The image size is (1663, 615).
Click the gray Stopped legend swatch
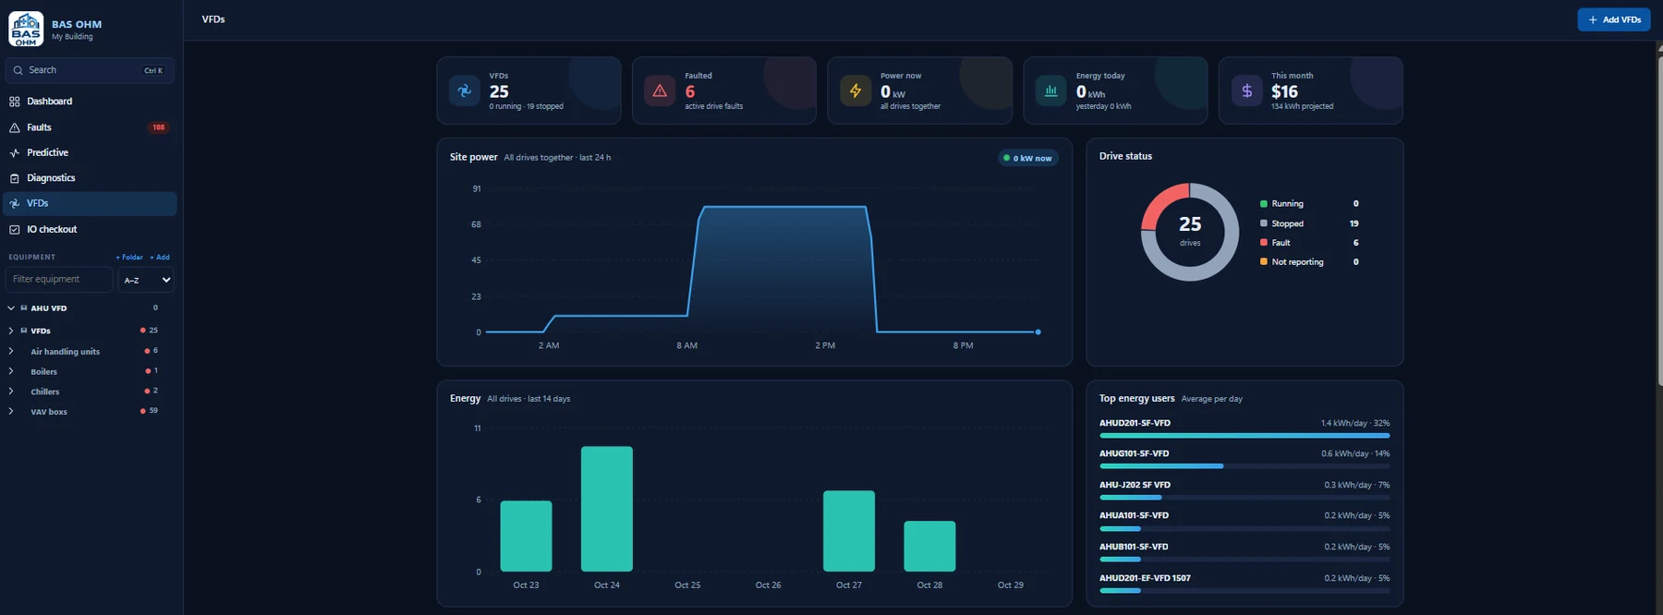[x=1264, y=223]
